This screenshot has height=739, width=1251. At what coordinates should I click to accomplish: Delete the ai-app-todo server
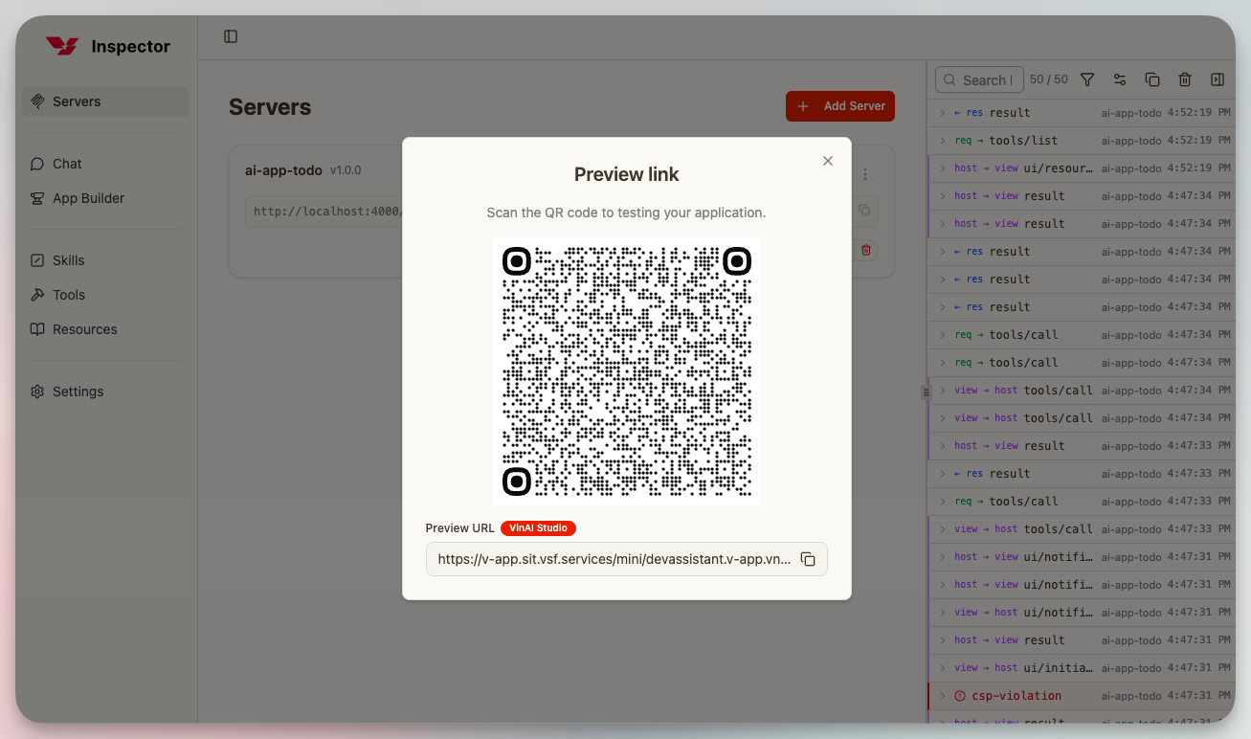(866, 250)
